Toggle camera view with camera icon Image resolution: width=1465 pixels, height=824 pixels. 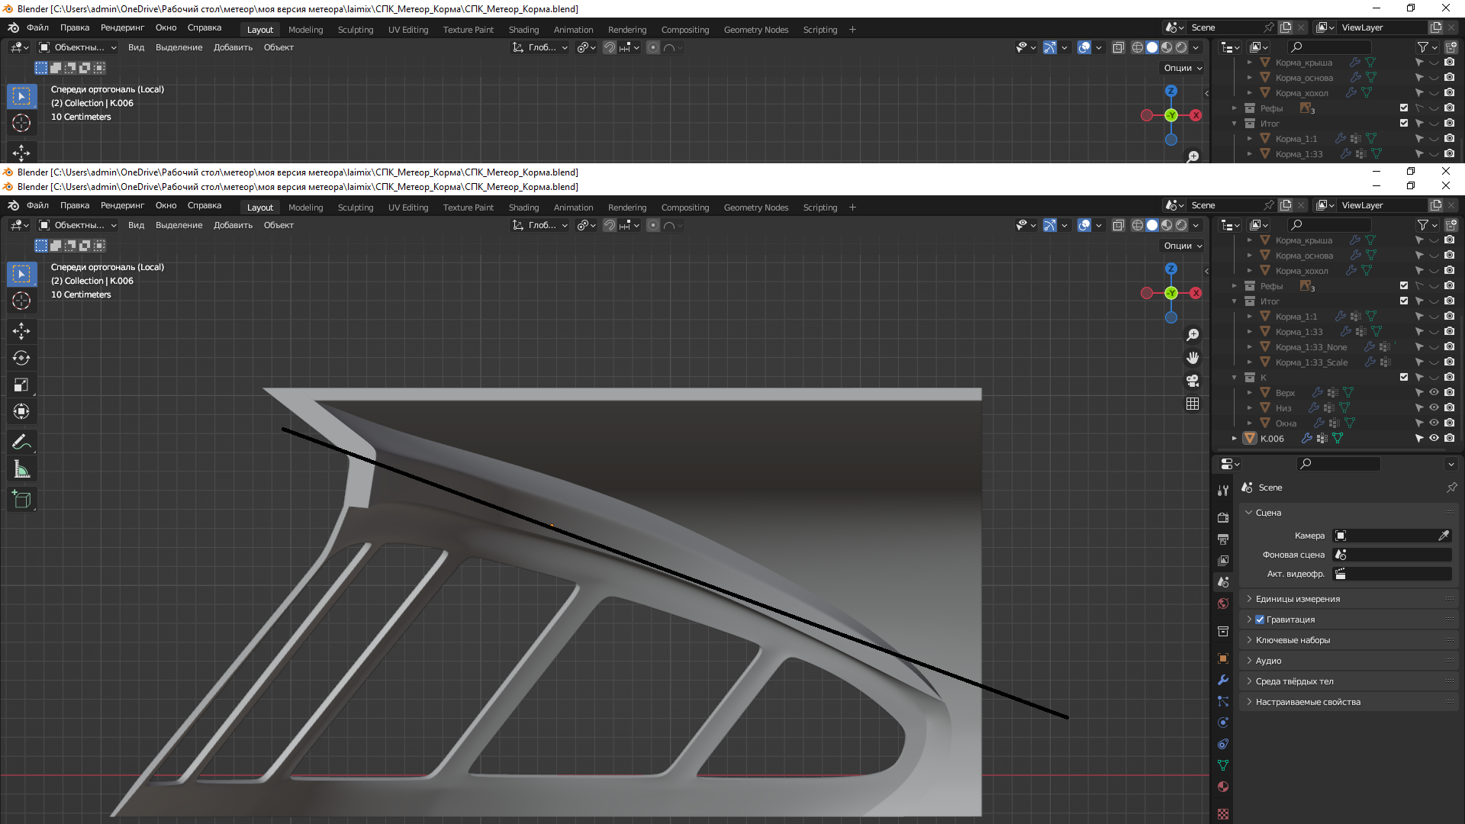click(1193, 381)
